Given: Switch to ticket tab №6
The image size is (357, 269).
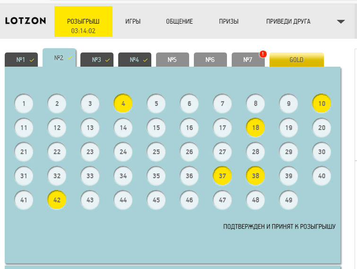Looking at the screenshot, I should click(210, 60).
